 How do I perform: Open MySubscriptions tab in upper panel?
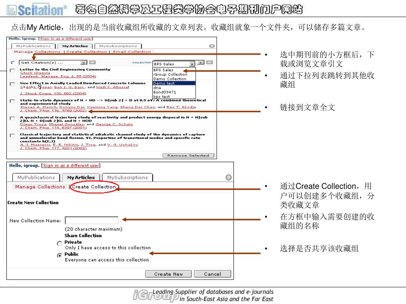point(118,46)
